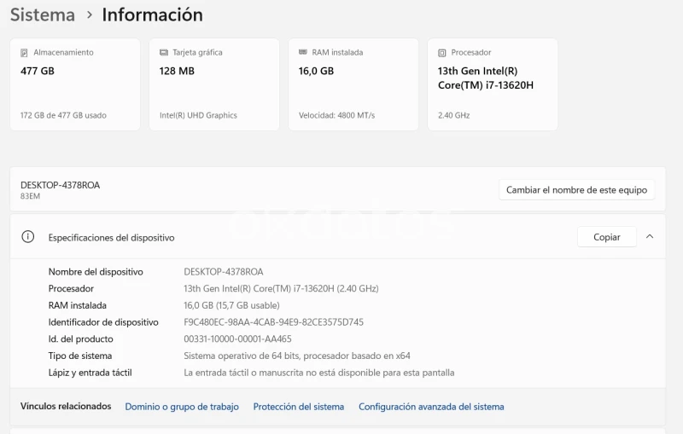Click the RAM instalada icon
The height and width of the screenshot is (434, 683).
click(303, 53)
